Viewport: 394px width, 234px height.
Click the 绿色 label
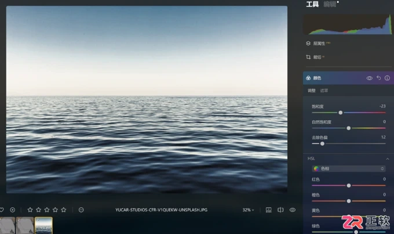pyautogui.click(x=316, y=226)
